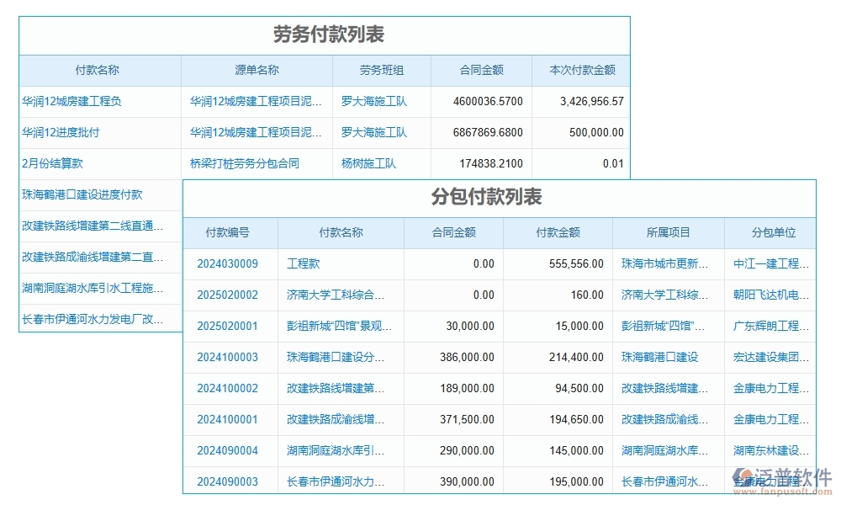Sort by the 付款编号 column header
Viewport: 841px width, 505px height.
[x=229, y=233]
